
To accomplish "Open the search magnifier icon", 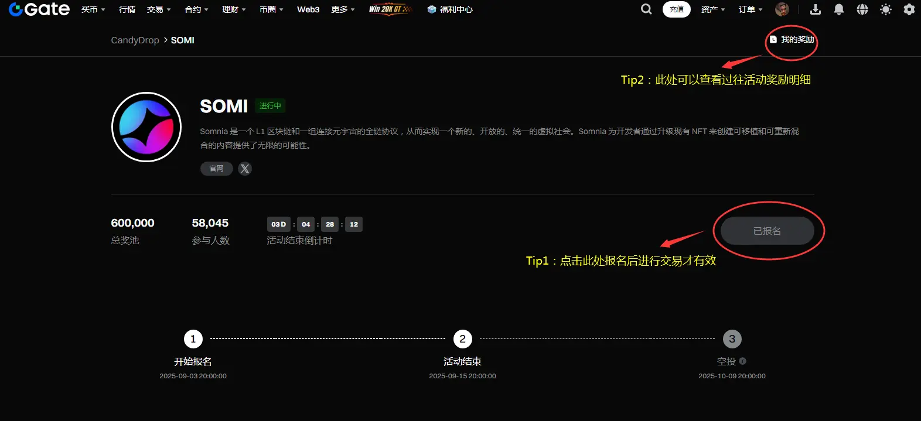I will pos(646,9).
